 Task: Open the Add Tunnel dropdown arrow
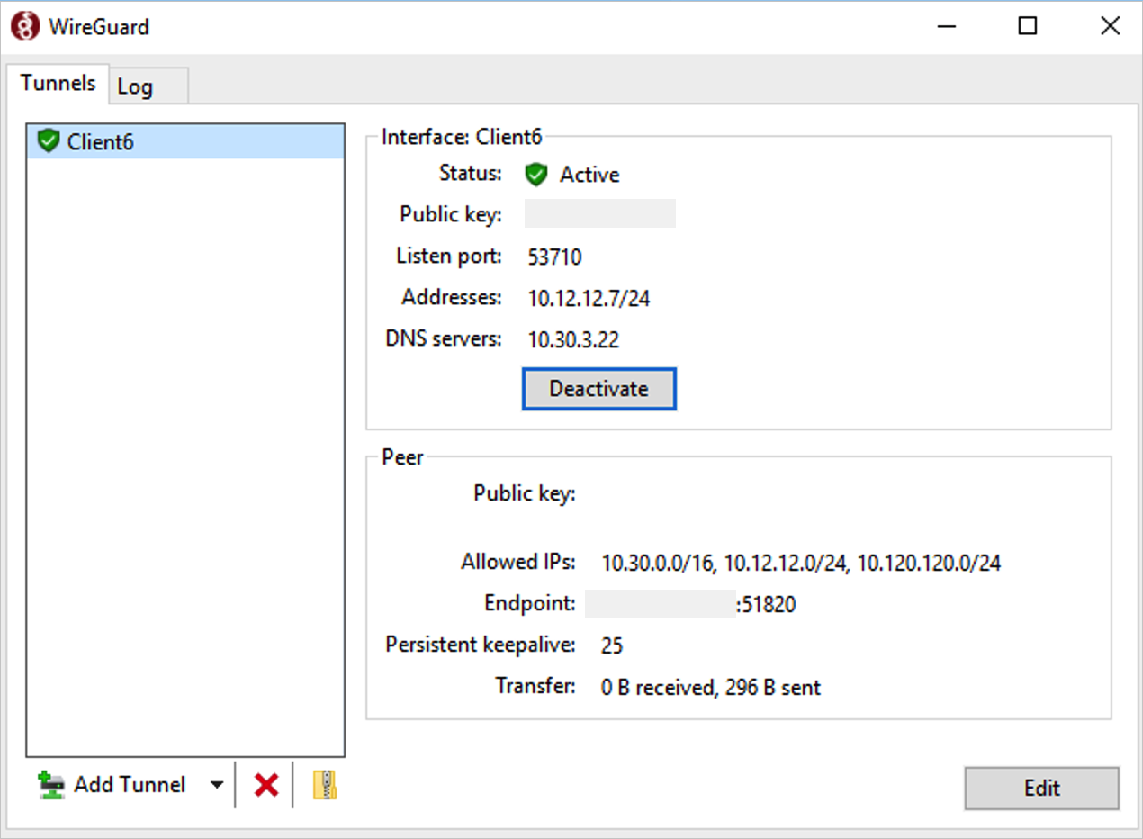tap(217, 785)
